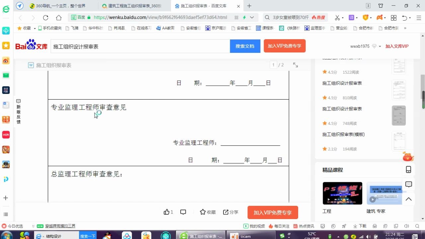
Task: Open the feedback message icon on right floating panel
Action: [408, 184]
